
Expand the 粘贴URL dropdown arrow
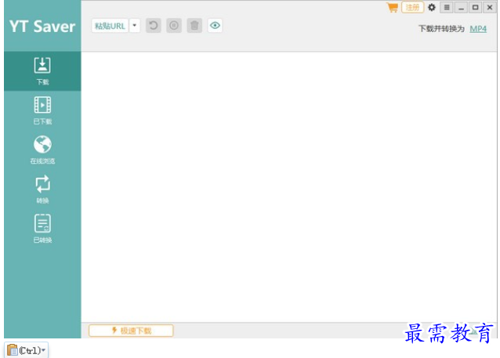[135, 26]
